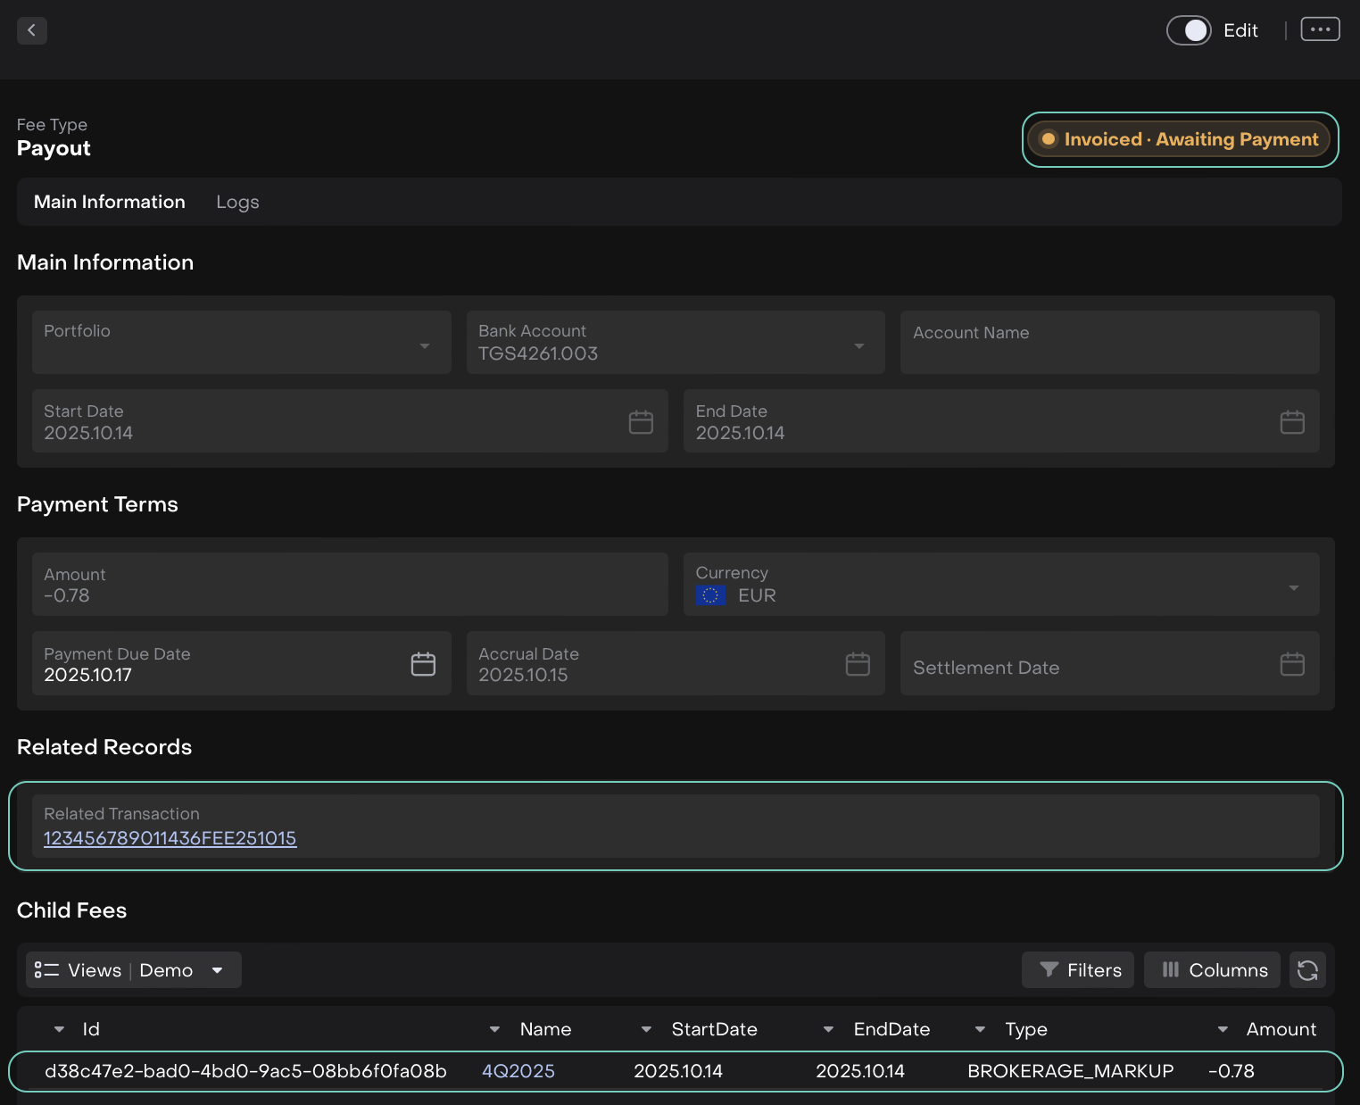Click the Start Date calendar icon
This screenshot has width=1360, height=1105.
click(x=641, y=422)
